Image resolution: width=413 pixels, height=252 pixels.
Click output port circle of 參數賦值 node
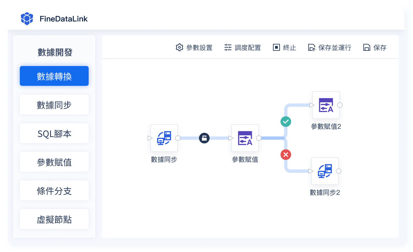tap(259, 138)
